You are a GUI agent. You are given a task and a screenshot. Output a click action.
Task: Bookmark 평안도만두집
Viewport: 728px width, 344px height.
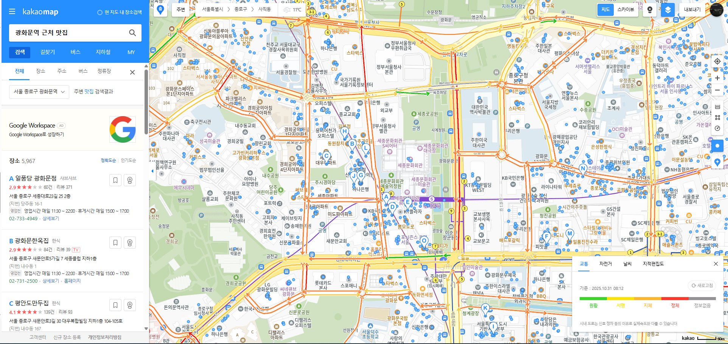[x=115, y=305]
